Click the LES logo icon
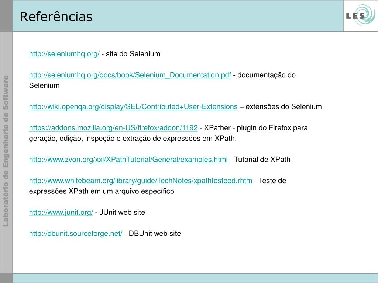 360,15
